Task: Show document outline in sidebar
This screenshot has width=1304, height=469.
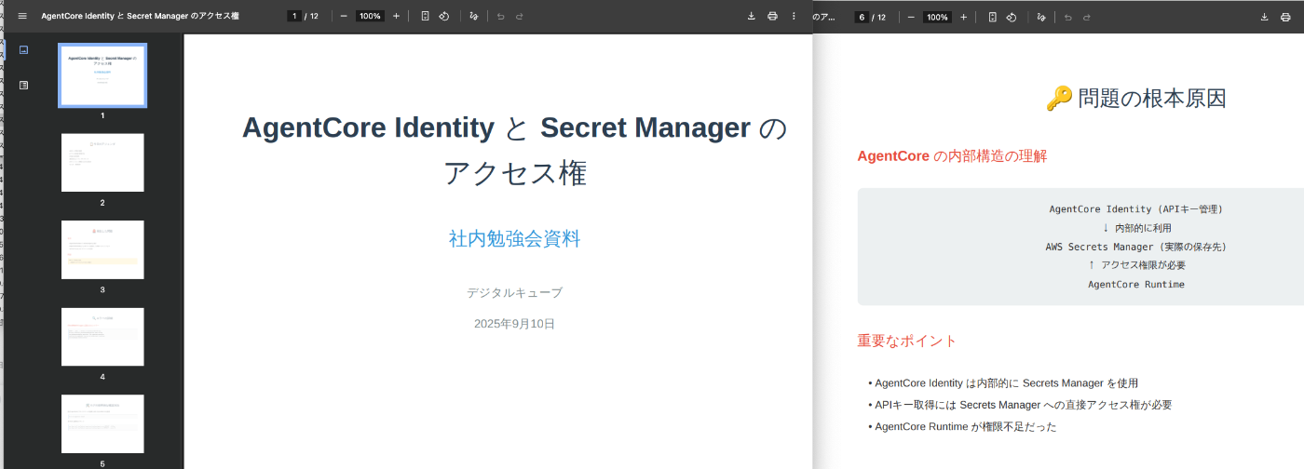Action: point(23,85)
